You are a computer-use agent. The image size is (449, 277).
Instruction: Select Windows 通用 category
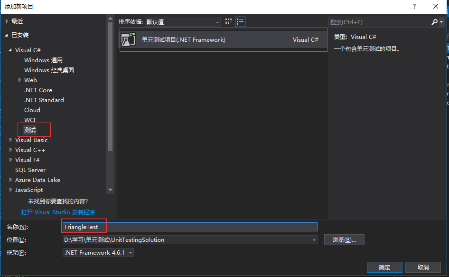[x=43, y=60]
